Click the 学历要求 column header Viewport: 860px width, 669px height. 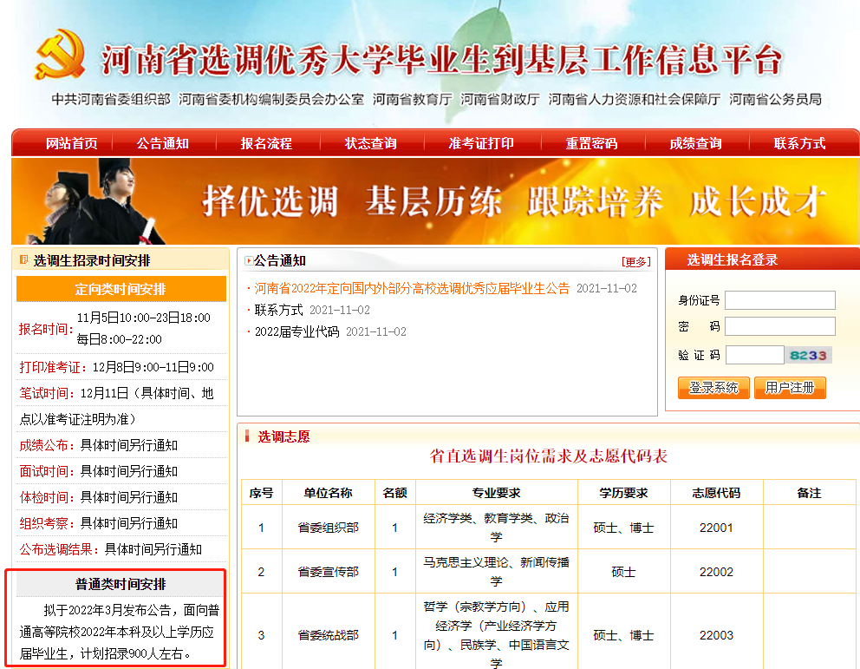pyautogui.click(x=623, y=493)
